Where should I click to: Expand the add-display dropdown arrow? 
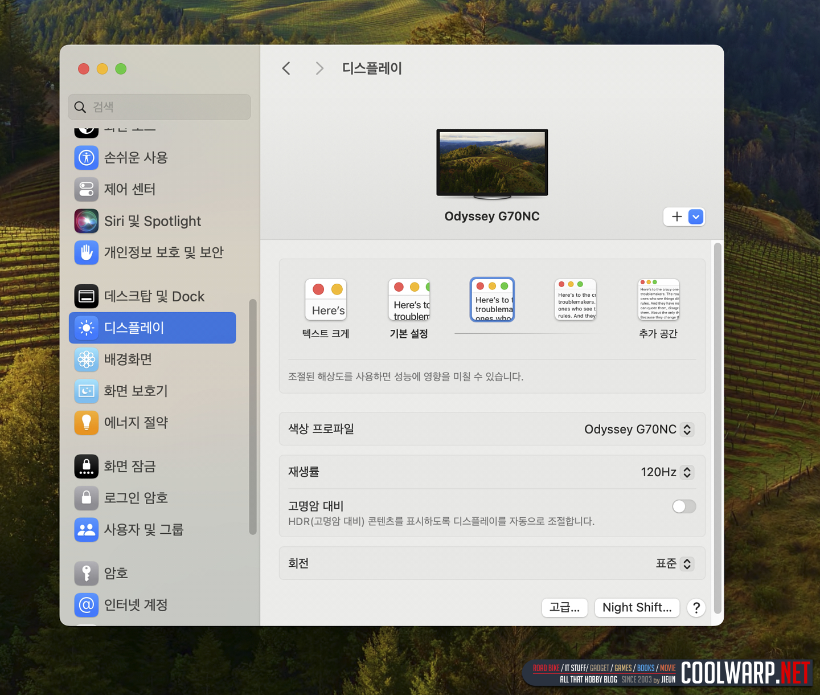(696, 216)
